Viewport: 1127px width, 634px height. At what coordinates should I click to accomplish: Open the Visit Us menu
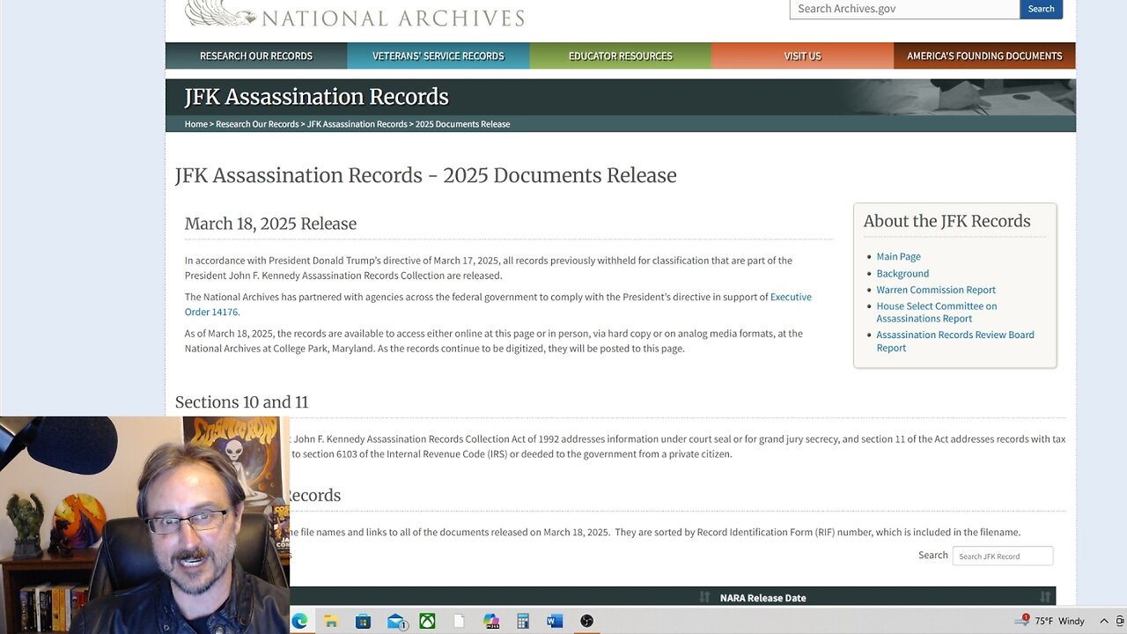pyautogui.click(x=802, y=55)
